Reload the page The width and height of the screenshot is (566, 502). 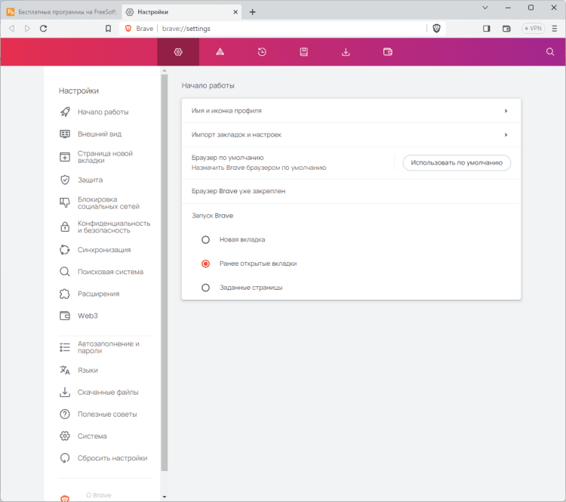[43, 29]
